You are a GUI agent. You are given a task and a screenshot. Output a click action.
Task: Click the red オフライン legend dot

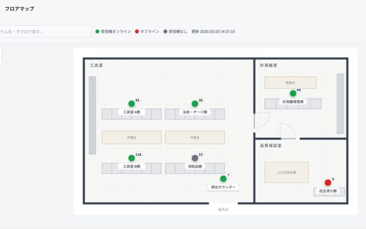click(x=137, y=31)
